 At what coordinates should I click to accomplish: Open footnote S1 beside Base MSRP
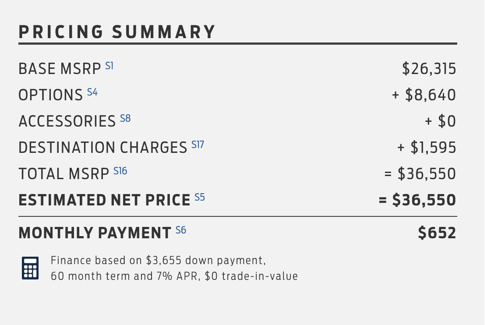[109, 66]
